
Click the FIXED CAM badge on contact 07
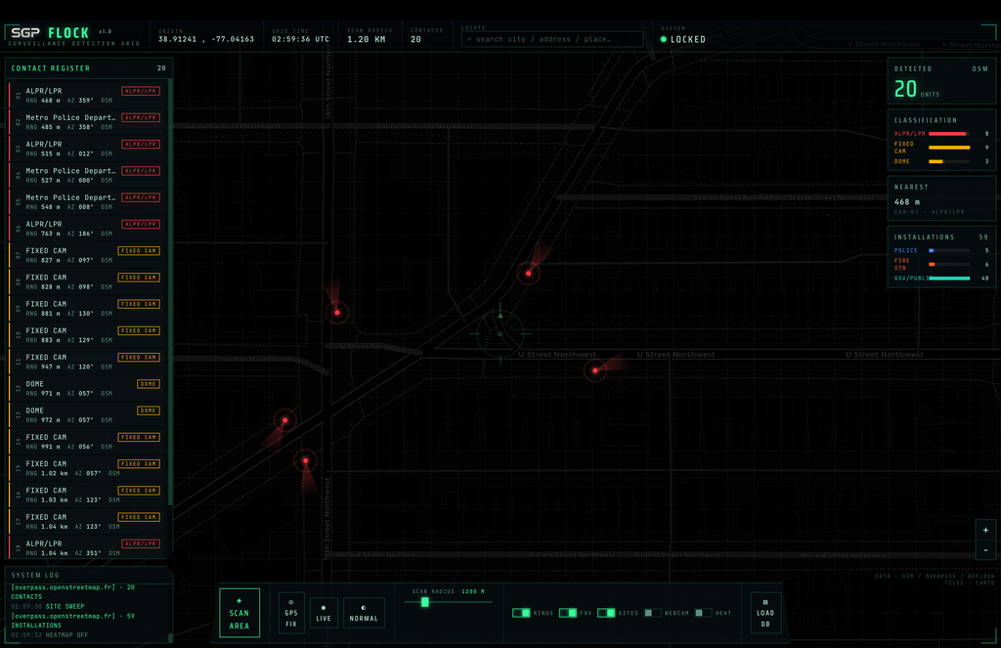139,251
